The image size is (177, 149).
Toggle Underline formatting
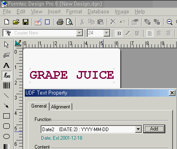tap(137, 33)
